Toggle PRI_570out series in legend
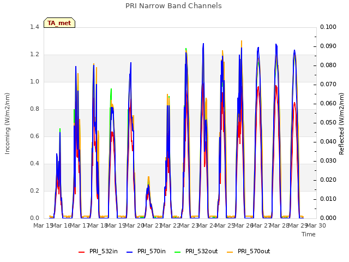The image size is (349, 262). point(248,251)
